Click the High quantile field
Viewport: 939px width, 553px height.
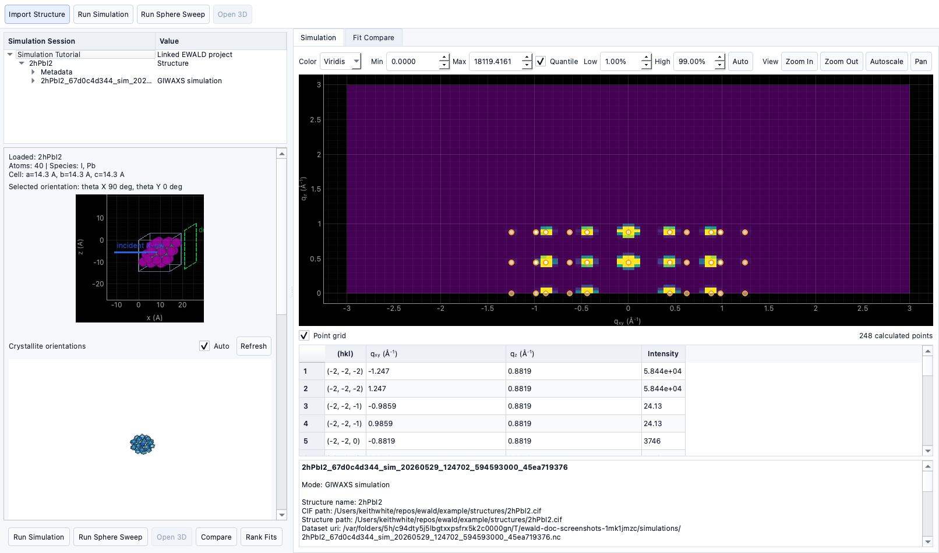[694, 62]
